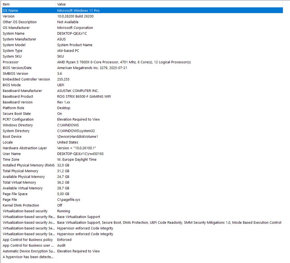Click the "SMBIOS Version" item label
This screenshot has height=263, width=290.
[x=15, y=74]
